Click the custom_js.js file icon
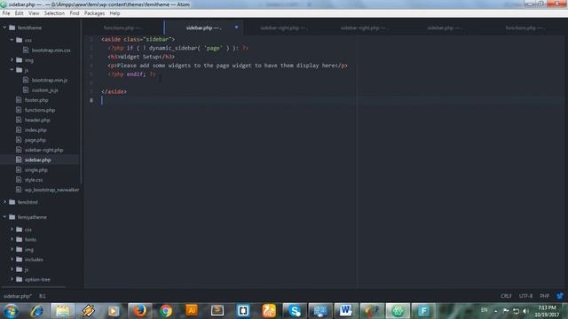 coord(26,89)
